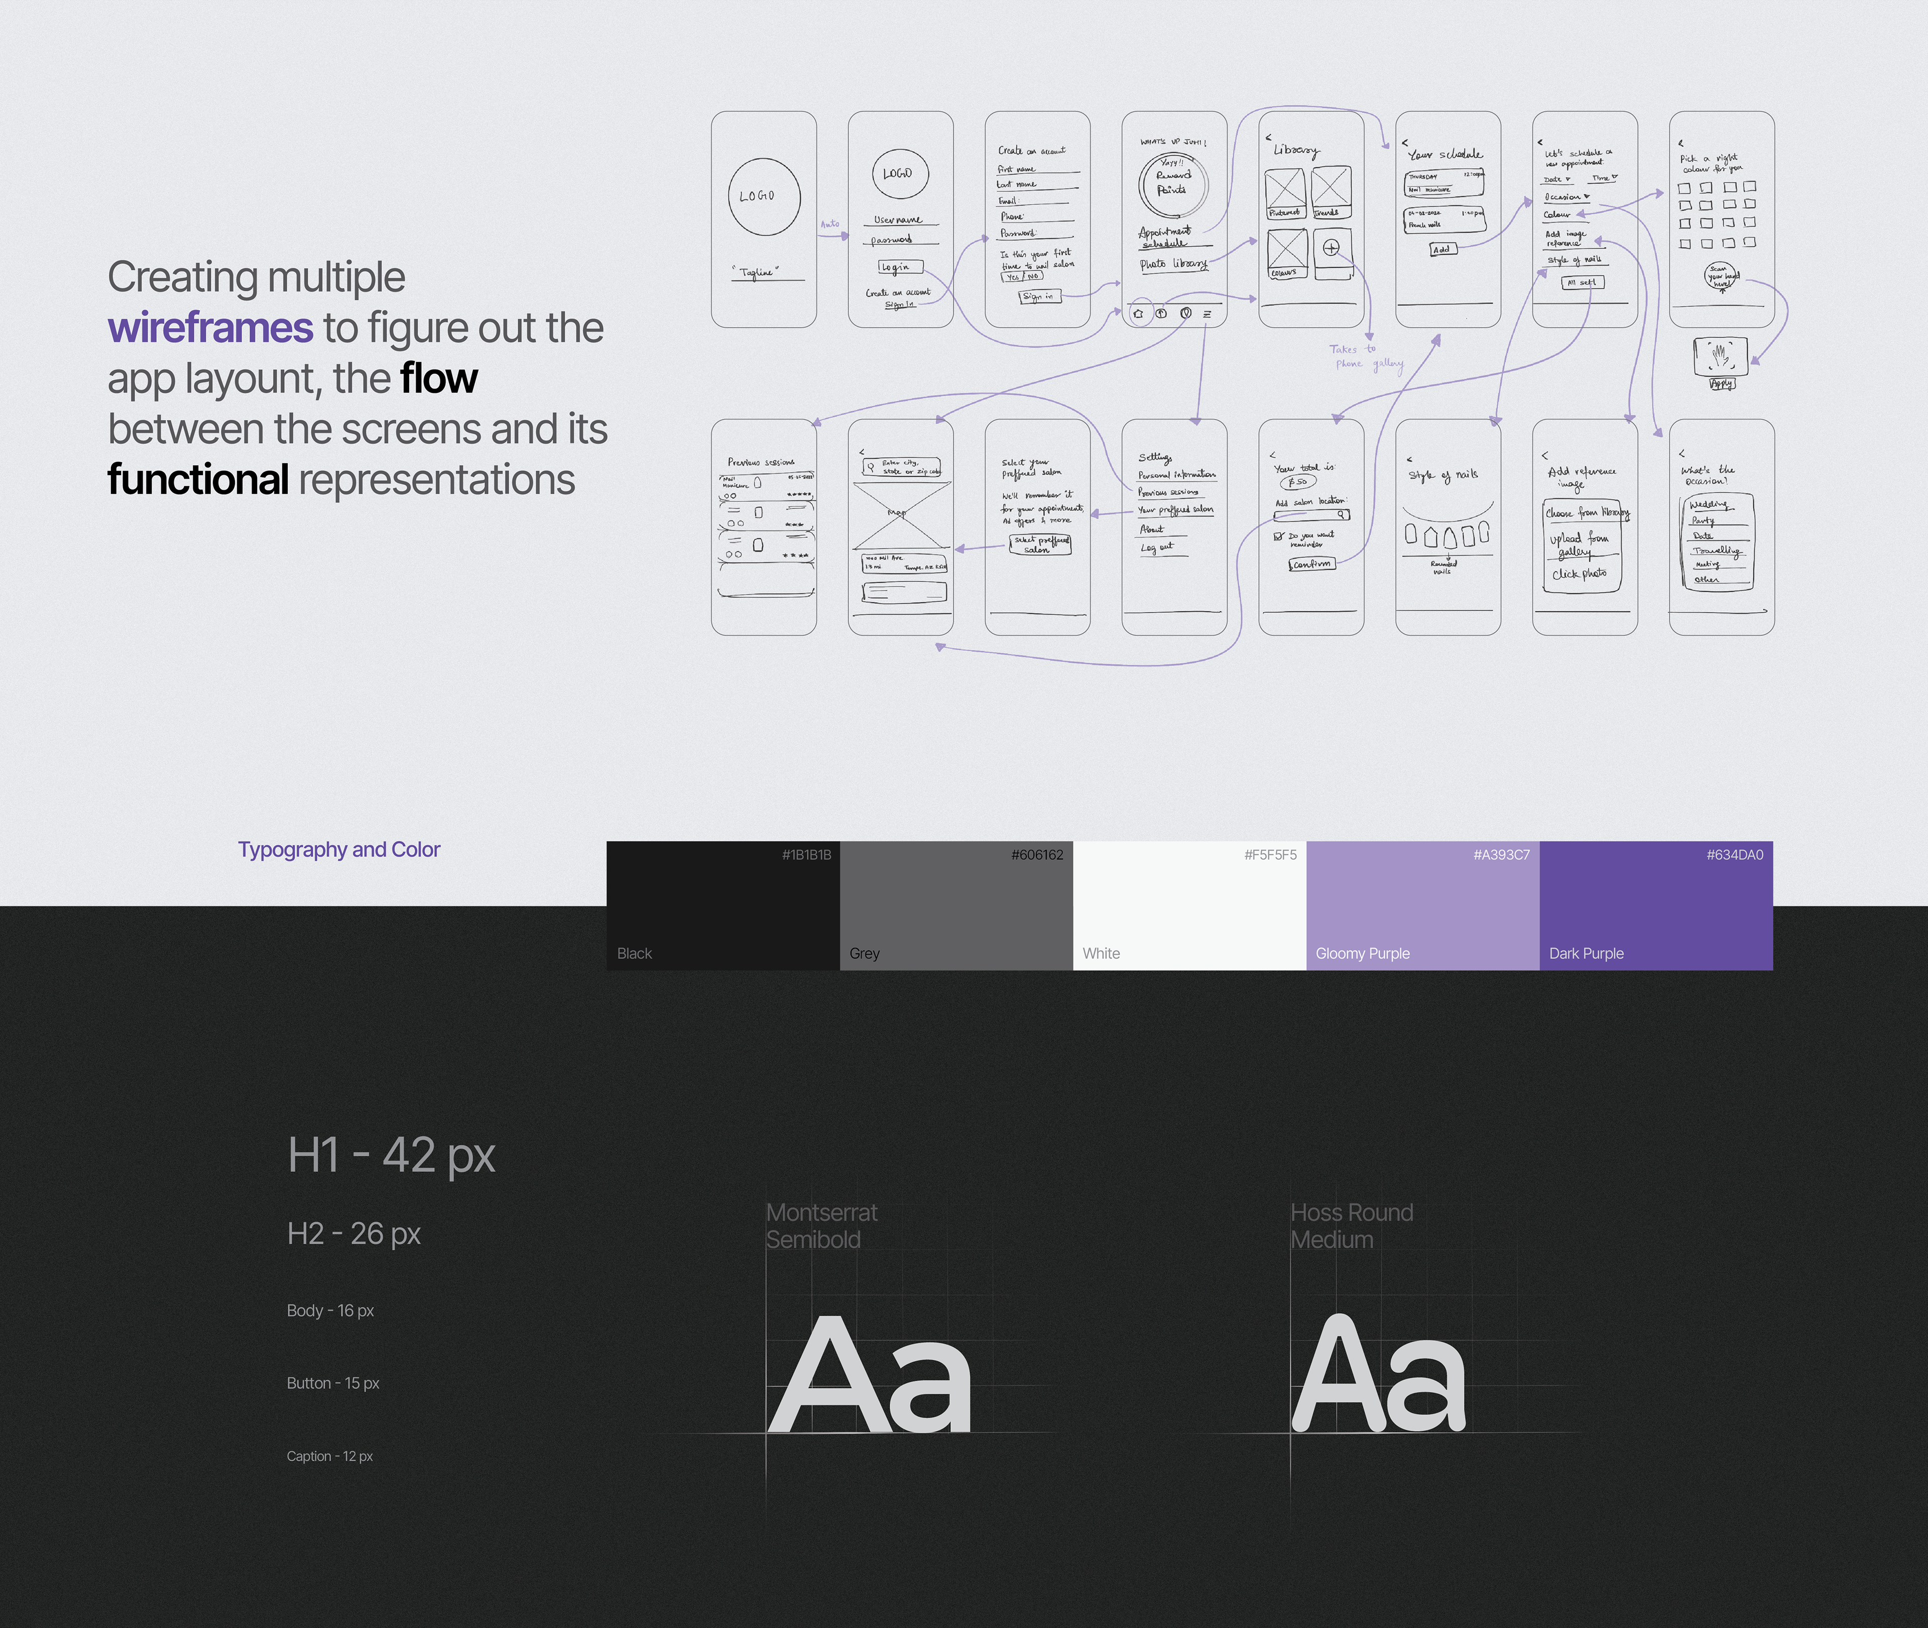Select Yes in first time salon toggle

tap(1013, 276)
